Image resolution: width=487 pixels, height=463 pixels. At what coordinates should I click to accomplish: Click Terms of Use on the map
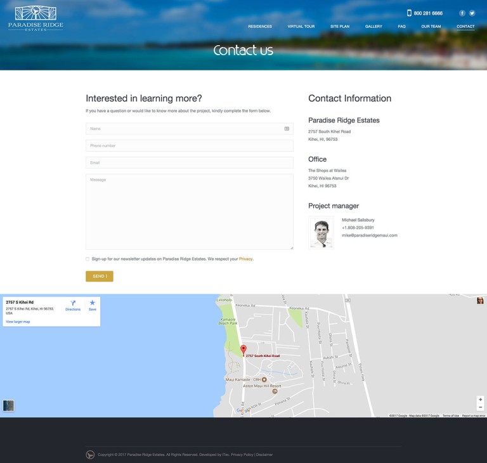pos(451,415)
